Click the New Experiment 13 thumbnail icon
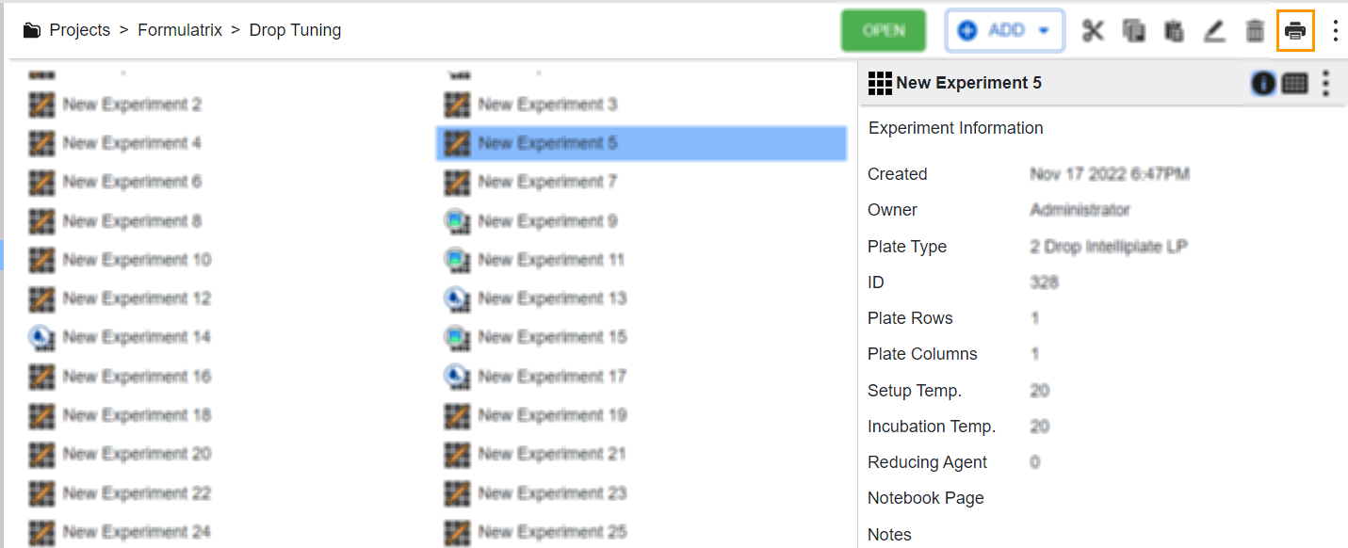The image size is (1348, 548). 456,298
